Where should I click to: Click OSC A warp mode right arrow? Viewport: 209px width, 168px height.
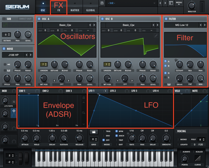coord(68,80)
